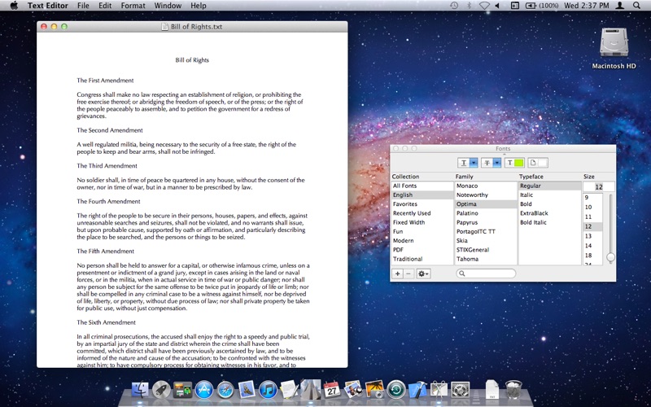651x407 pixels.
Task: Open the Window menu
Action: point(168,6)
